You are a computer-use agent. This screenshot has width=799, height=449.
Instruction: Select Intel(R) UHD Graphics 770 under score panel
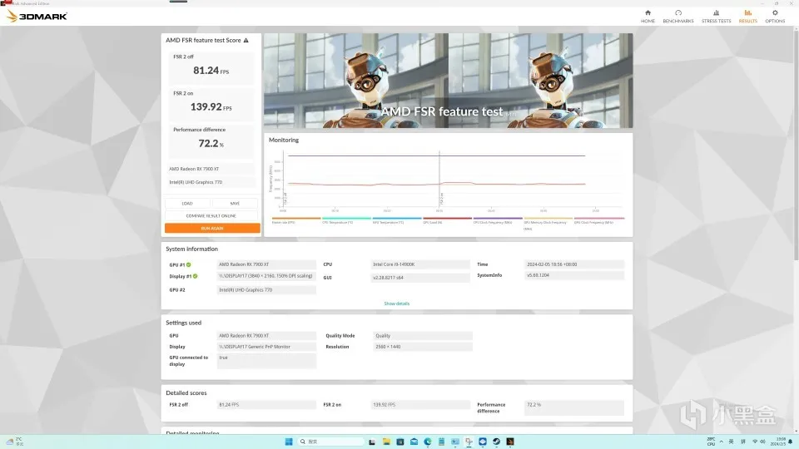point(211,182)
